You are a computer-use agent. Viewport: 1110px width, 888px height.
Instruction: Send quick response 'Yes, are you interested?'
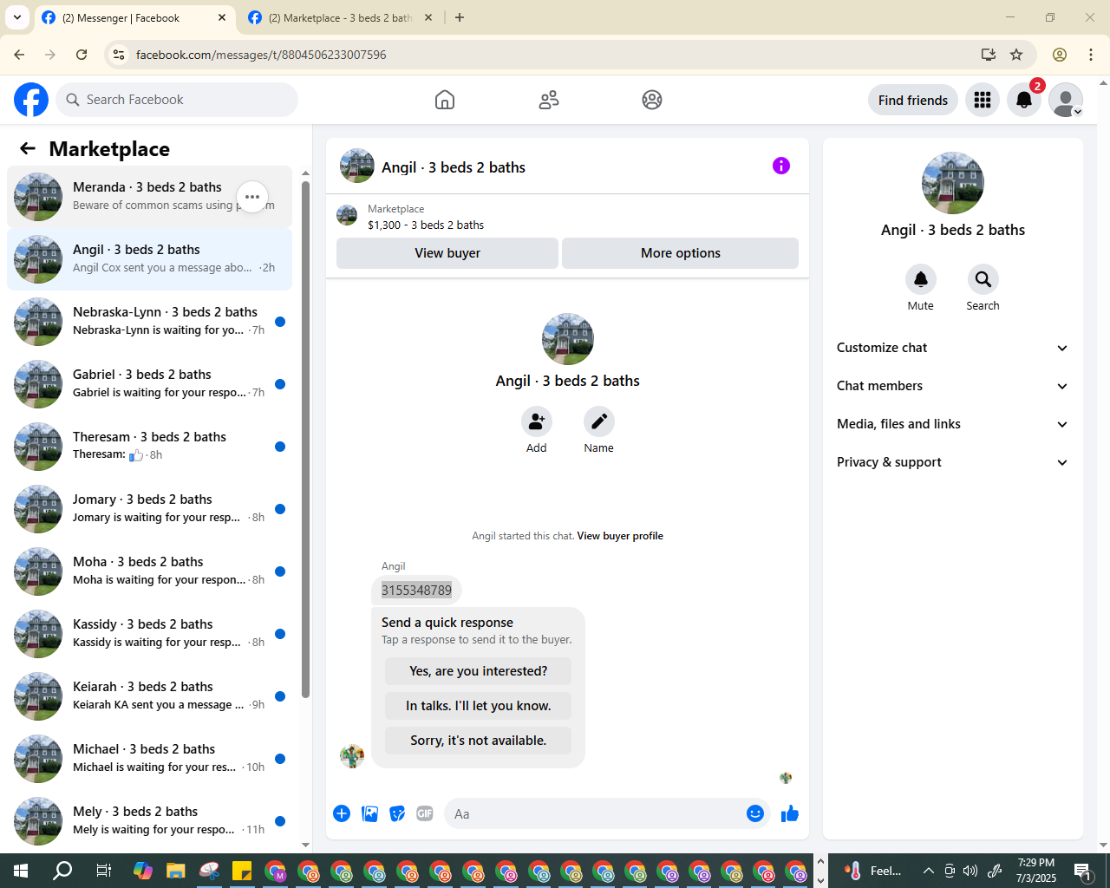point(479,671)
